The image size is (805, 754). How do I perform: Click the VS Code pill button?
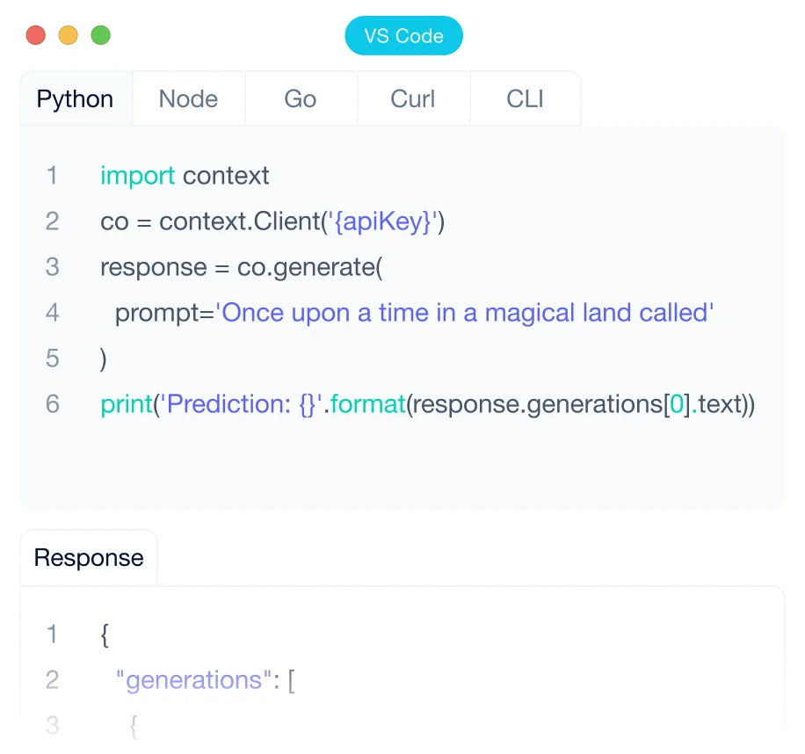tap(403, 36)
